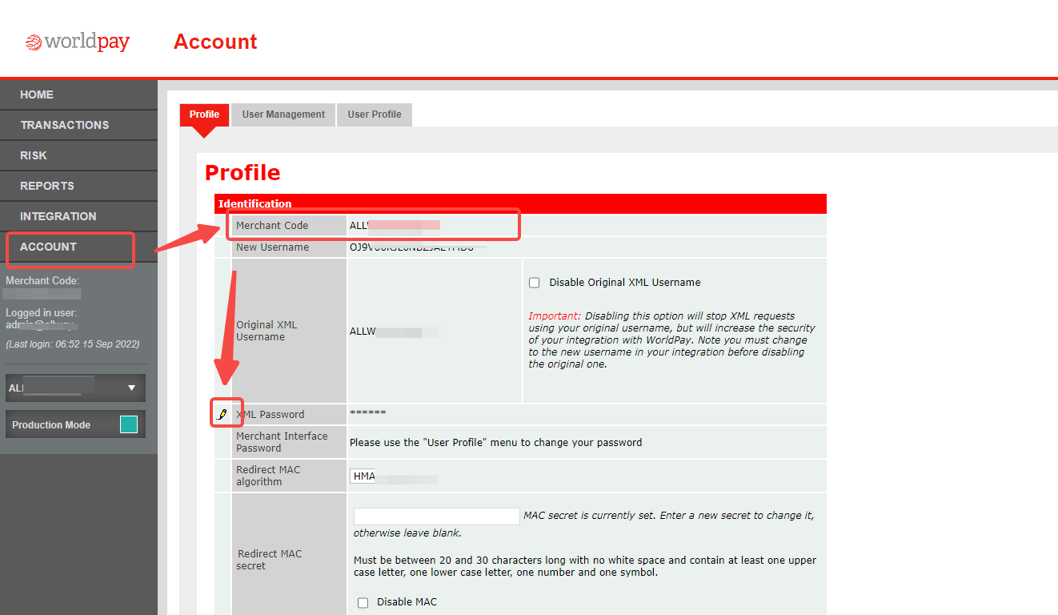Open the User Profile tab
Screen dimensions: 1058x615
(x=375, y=115)
